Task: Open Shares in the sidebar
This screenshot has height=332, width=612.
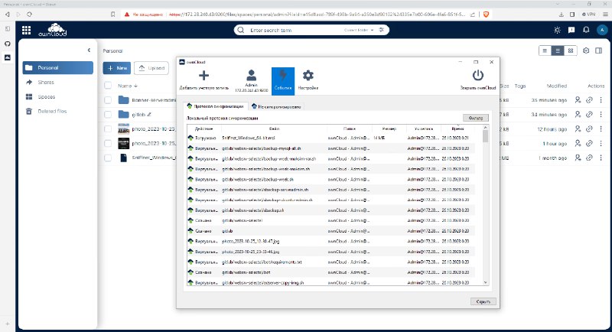Action: click(x=58, y=83)
